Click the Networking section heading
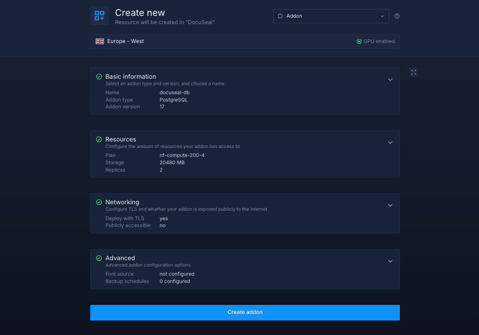The width and height of the screenshot is (479, 335). pyautogui.click(x=122, y=202)
